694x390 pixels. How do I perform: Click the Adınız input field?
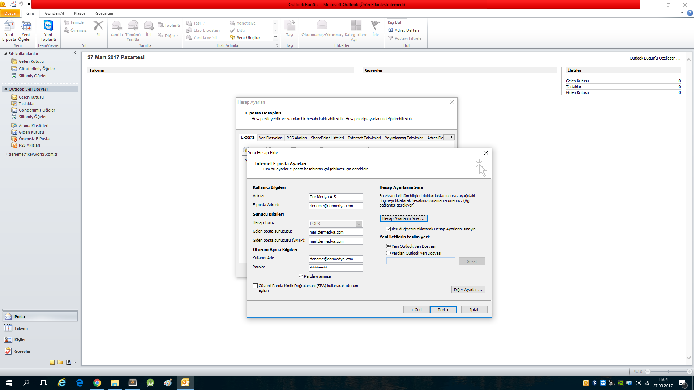coord(336,197)
